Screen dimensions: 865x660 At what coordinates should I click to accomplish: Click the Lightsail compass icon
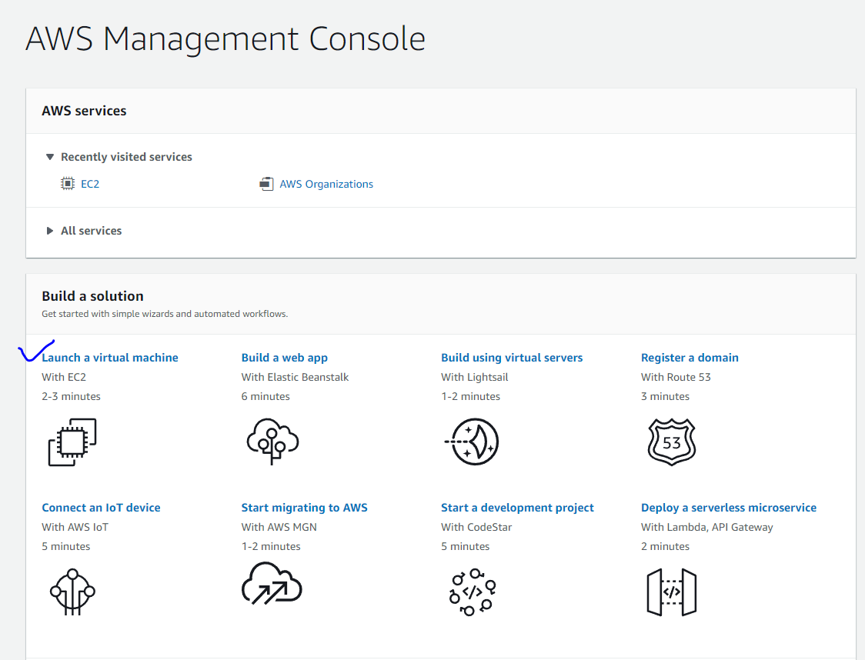[472, 442]
